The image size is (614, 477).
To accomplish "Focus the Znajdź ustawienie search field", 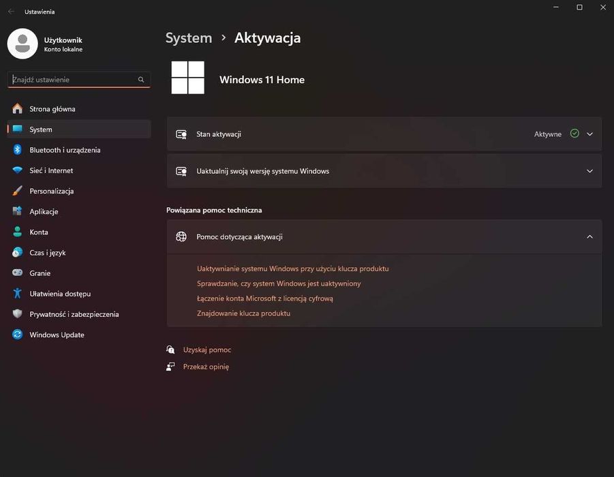I will 78,80.
